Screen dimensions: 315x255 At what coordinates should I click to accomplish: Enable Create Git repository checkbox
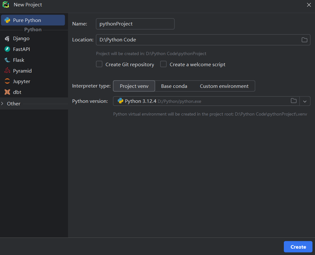point(99,64)
